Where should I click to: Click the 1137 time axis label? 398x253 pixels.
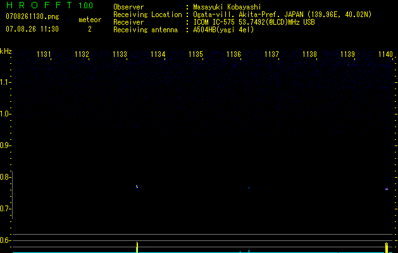271,54
